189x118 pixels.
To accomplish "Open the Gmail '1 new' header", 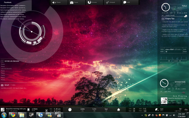I will [x=10, y=85].
